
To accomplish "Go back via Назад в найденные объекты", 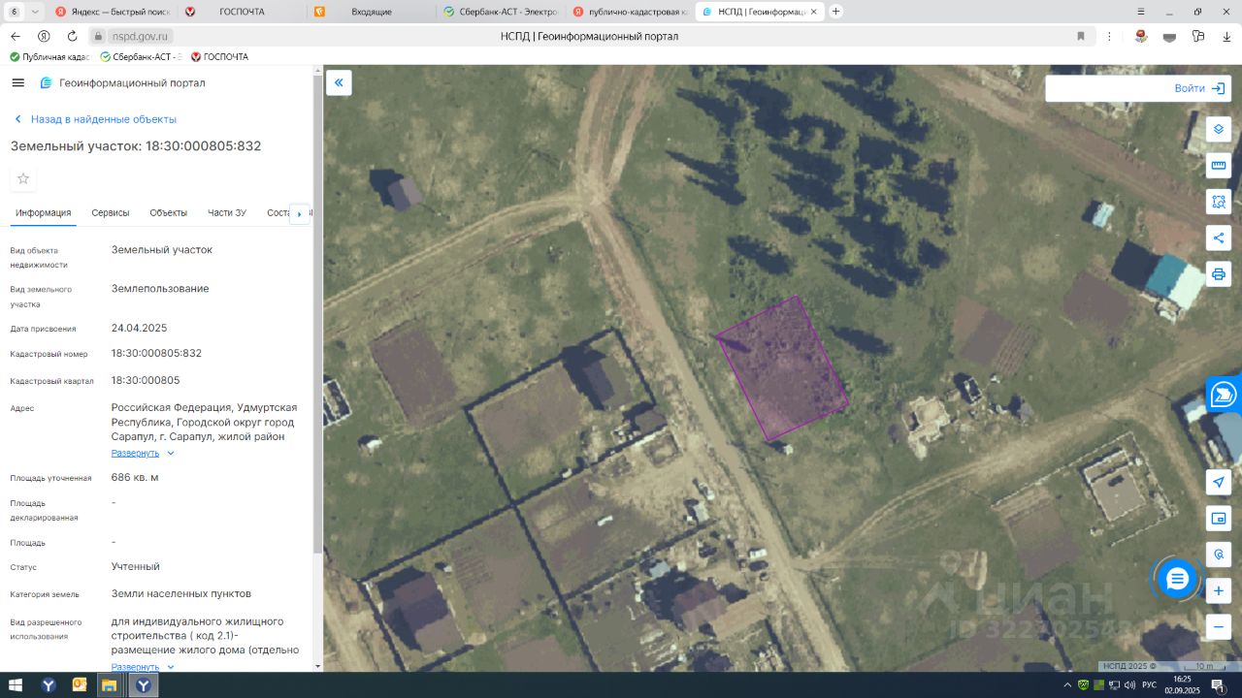I will pyautogui.click(x=95, y=119).
